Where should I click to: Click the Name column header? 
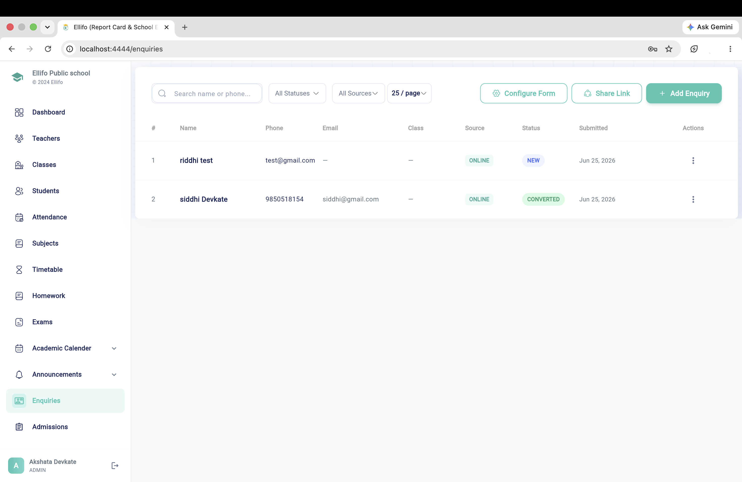tap(188, 128)
